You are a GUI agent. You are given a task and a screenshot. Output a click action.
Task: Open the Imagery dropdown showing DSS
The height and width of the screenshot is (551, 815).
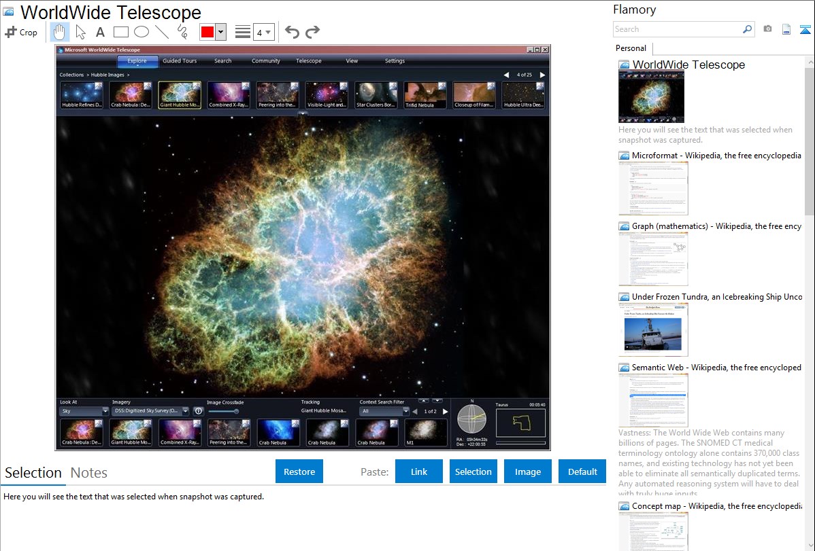[x=150, y=411]
